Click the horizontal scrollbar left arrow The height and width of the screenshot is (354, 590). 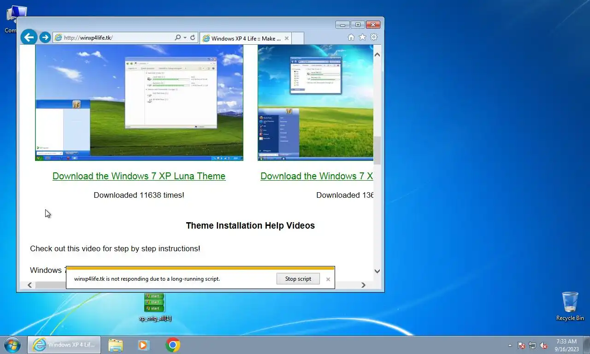point(30,285)
